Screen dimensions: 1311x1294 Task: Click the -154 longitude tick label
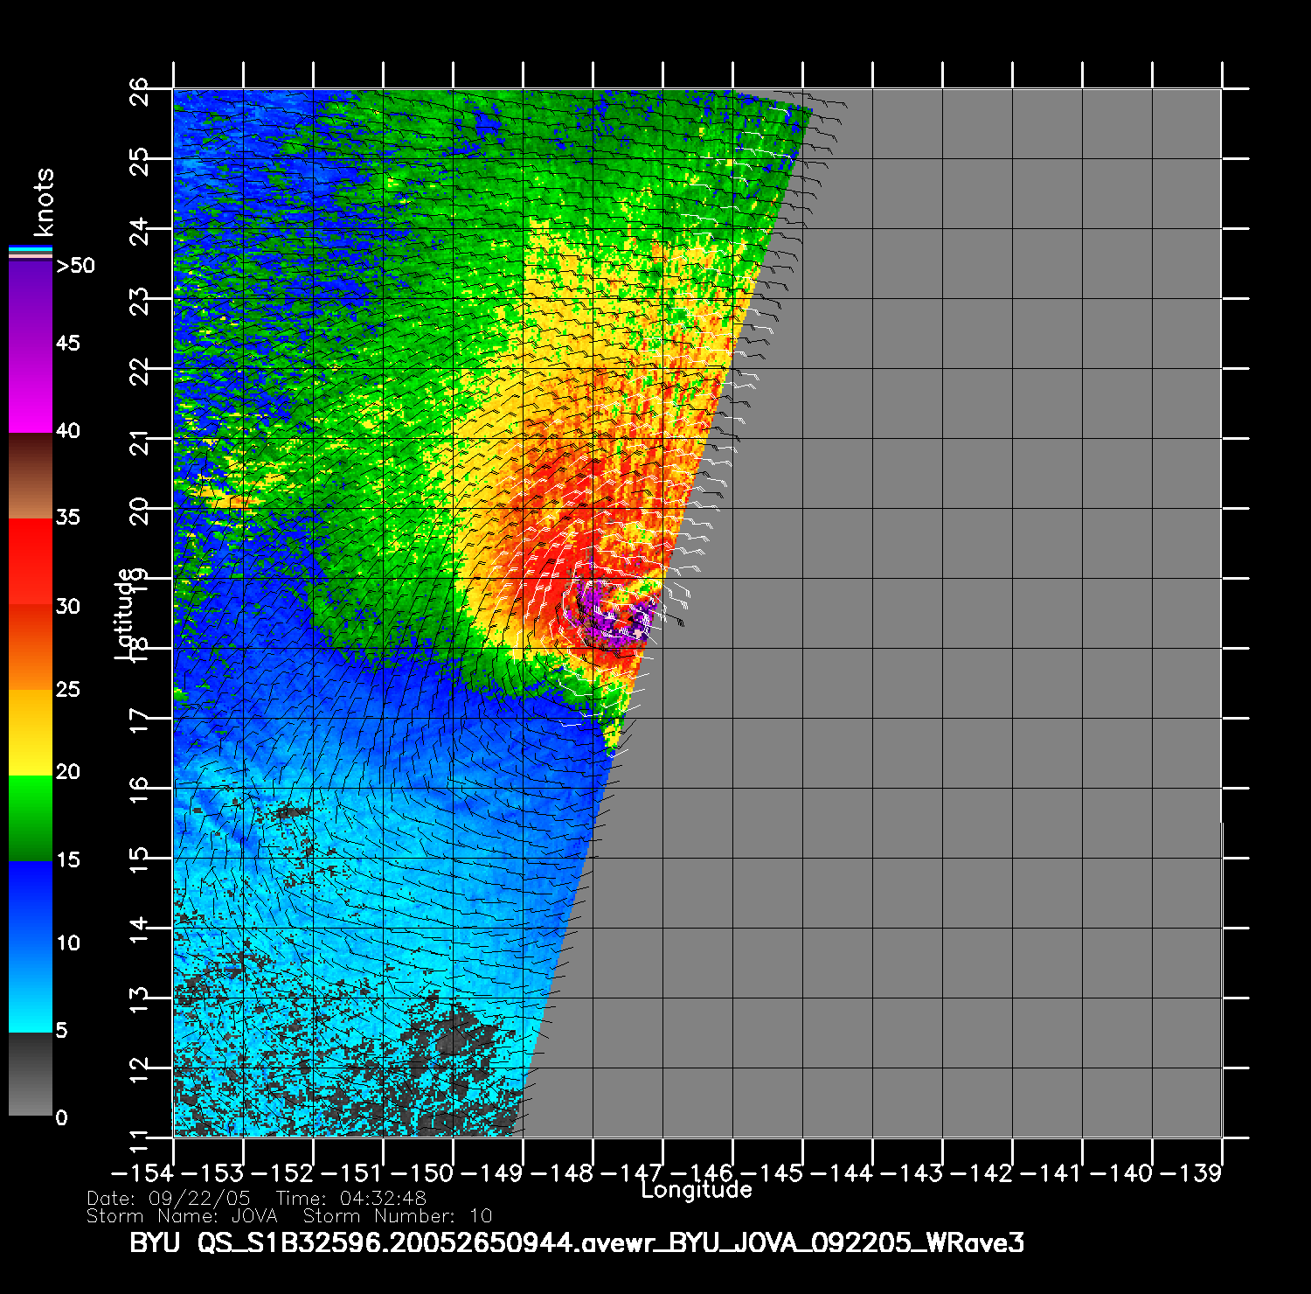(x=142, y=1172)
